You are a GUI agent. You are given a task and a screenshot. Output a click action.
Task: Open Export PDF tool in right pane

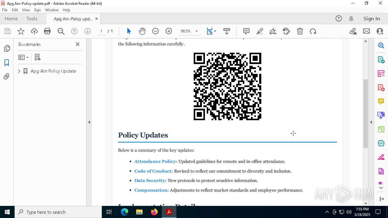[x=381, y=59]
